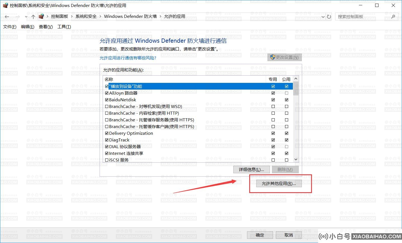Viewport: 402px width, 243px height.
Task: Click the window title bar firewall icon
Action: 5,5
